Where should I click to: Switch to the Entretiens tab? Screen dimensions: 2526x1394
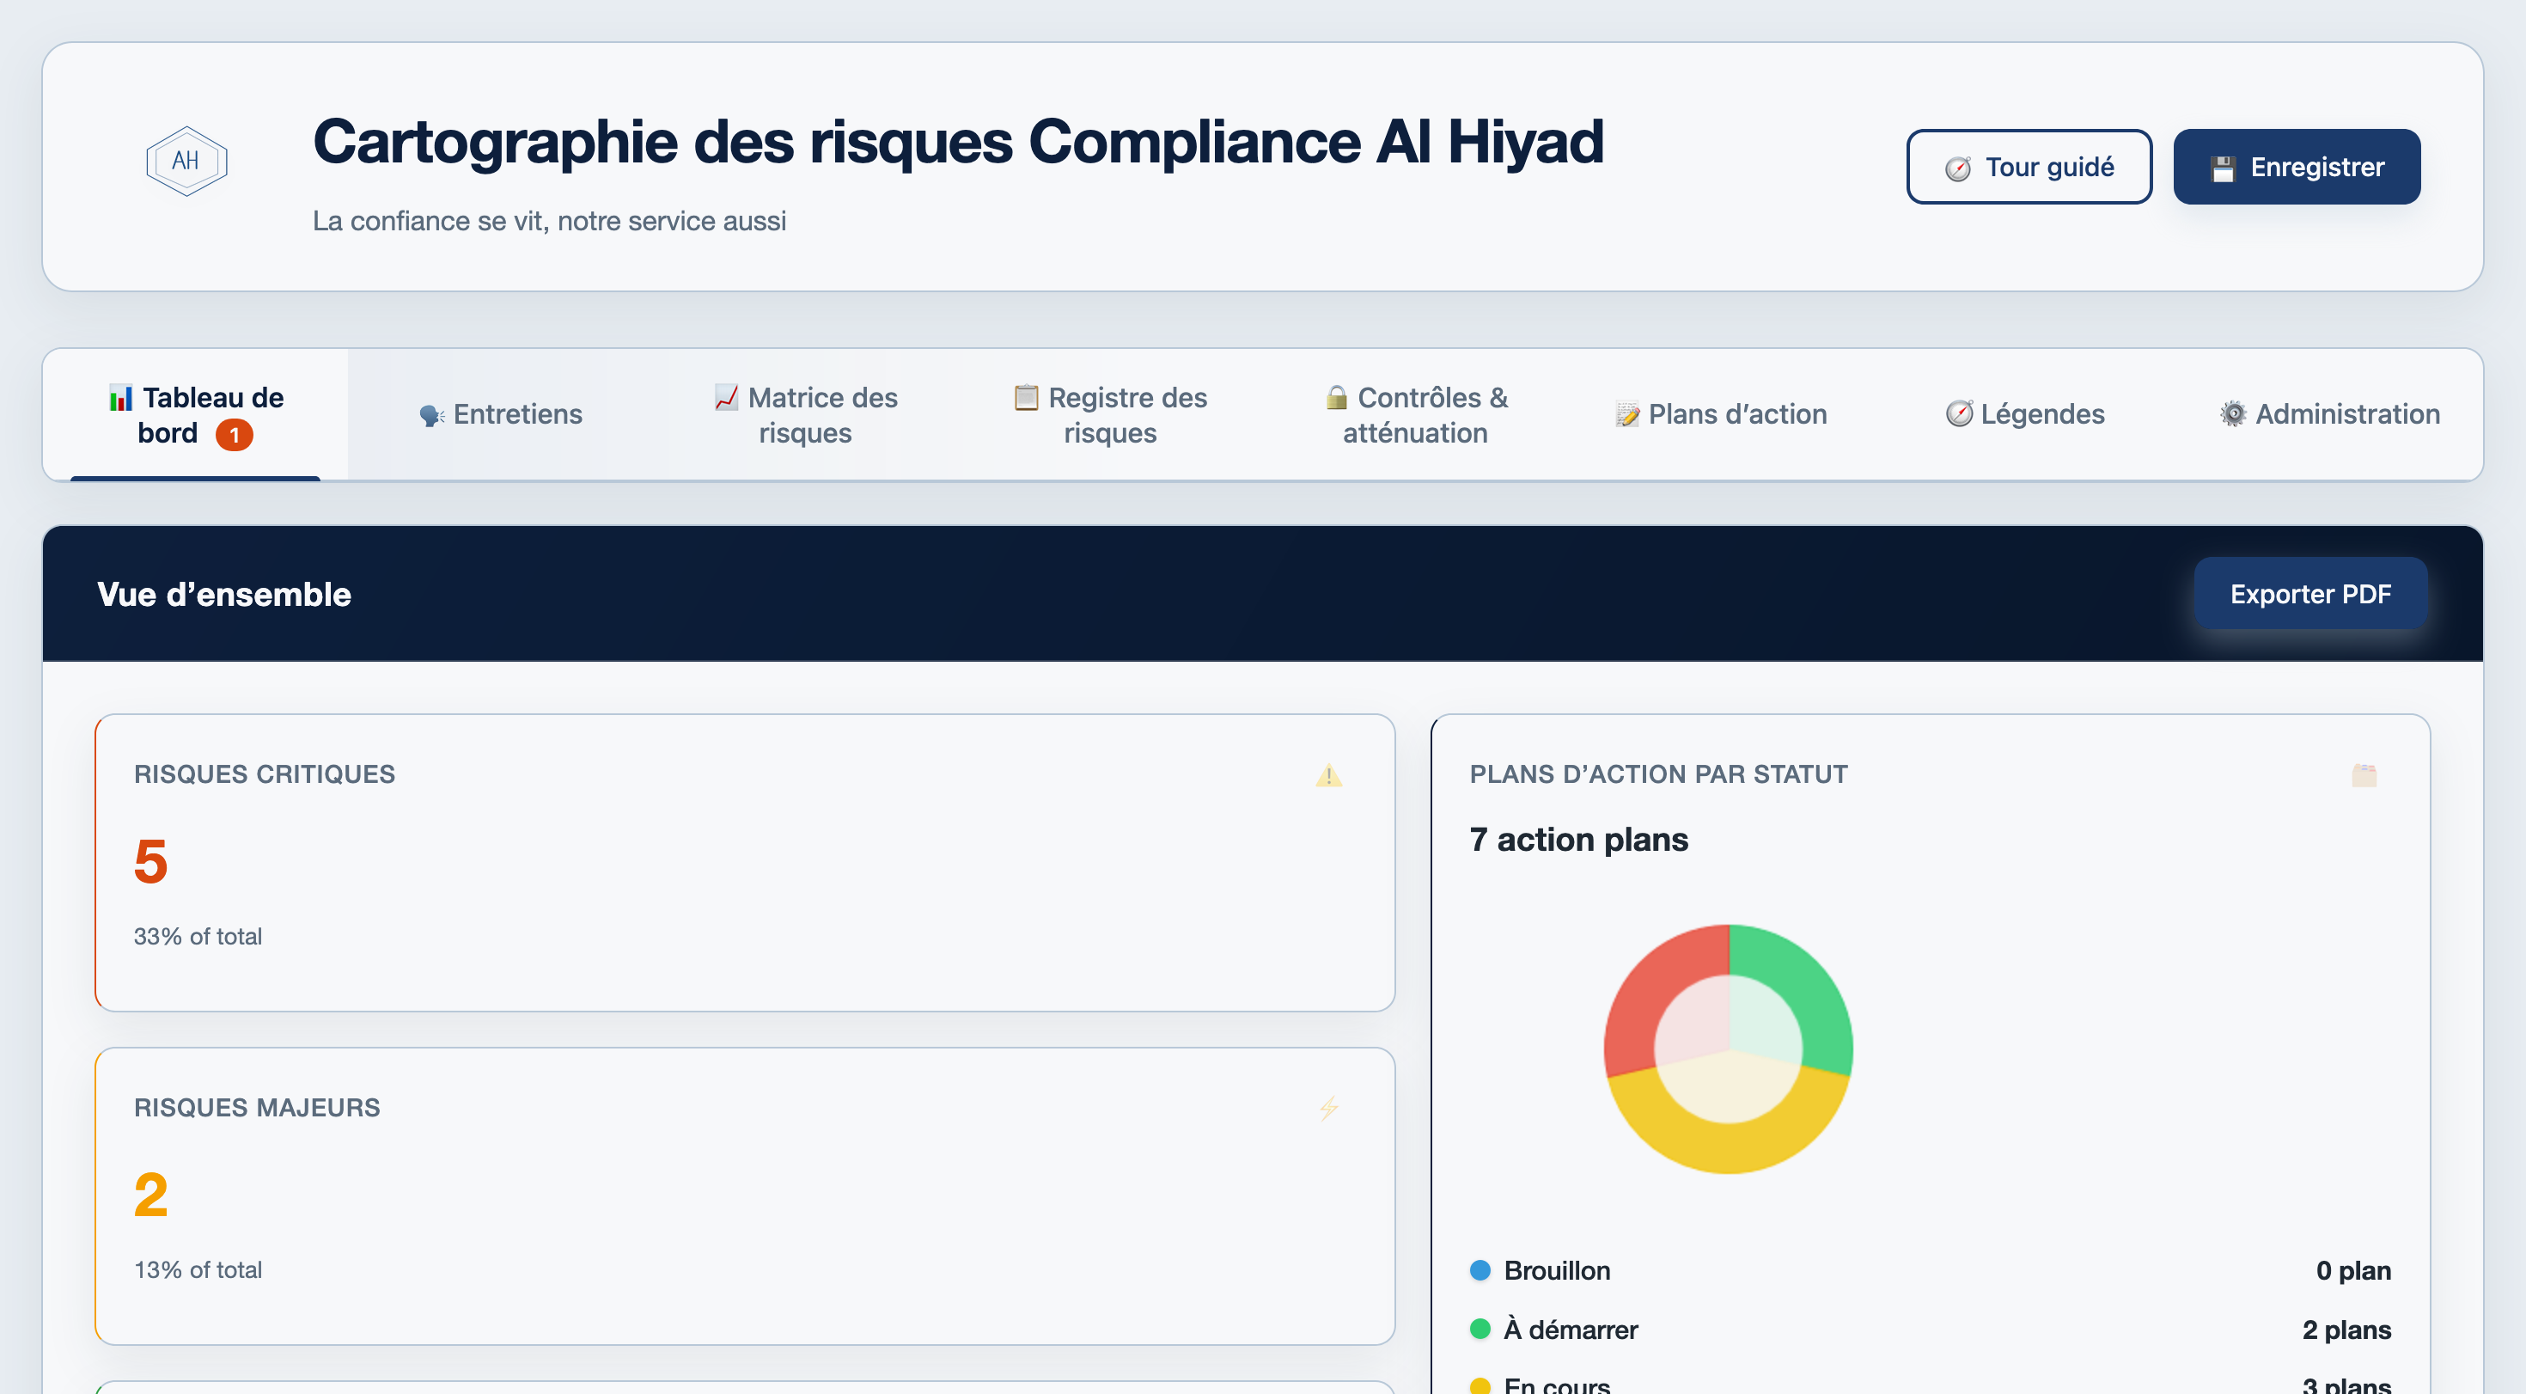500,415
